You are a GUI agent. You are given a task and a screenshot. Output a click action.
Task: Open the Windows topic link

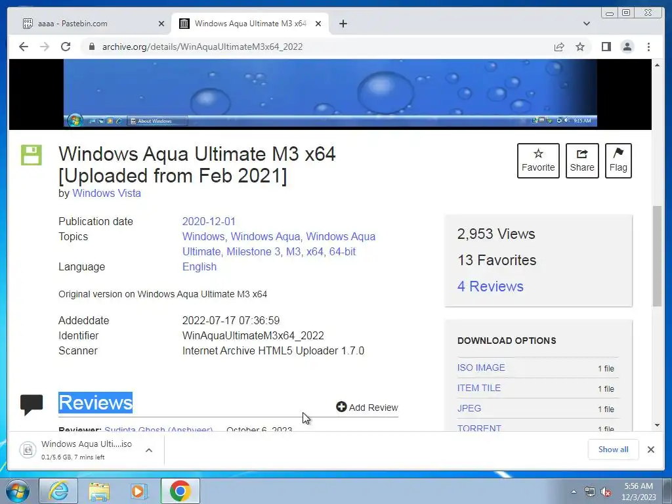tap(203, 236)
